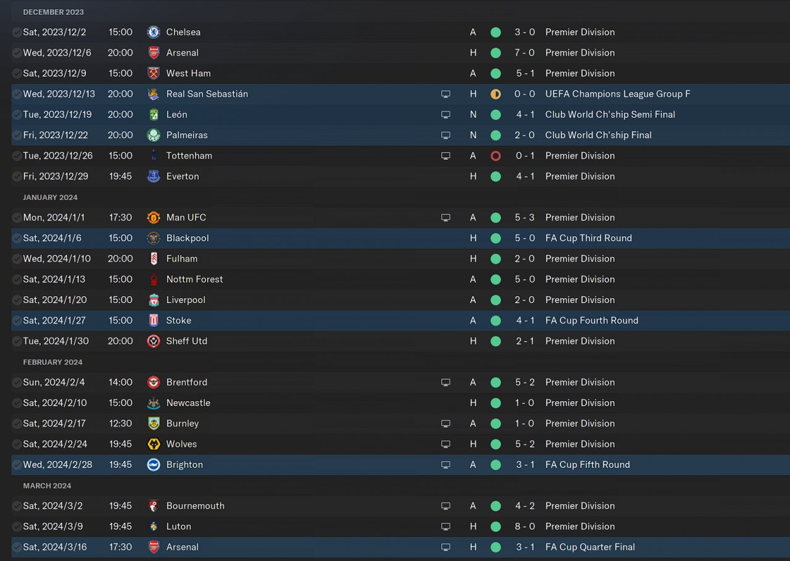Screen dimensions: 790x561
Task: Select the Stoke FA Cup Fourth Round row
Action: (401, 320)
